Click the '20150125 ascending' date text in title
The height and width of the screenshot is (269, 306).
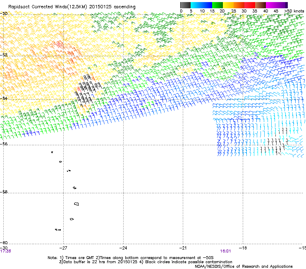112,7
